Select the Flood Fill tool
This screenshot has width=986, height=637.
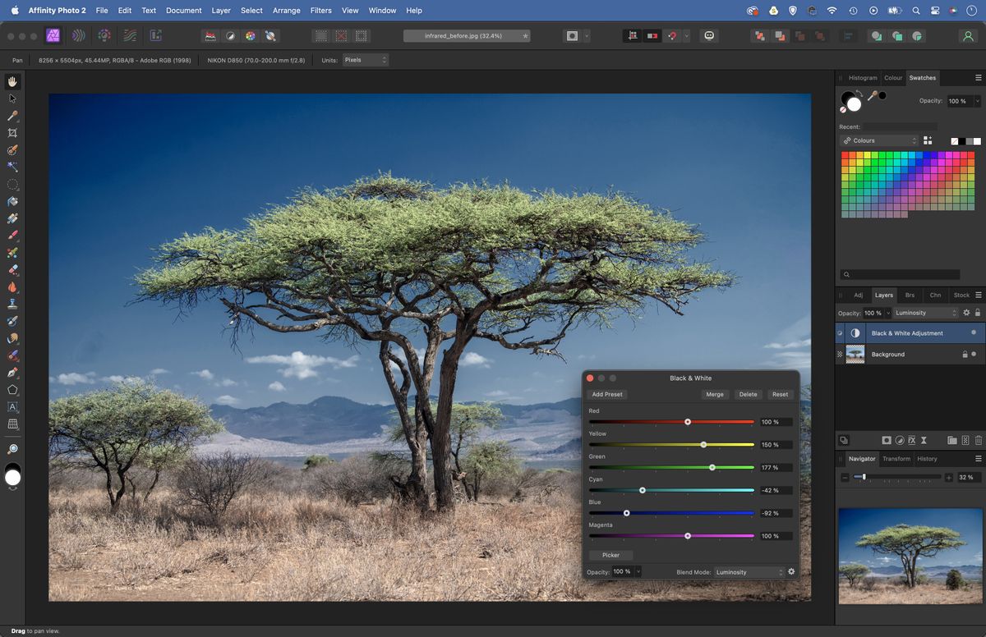(12, 201)
